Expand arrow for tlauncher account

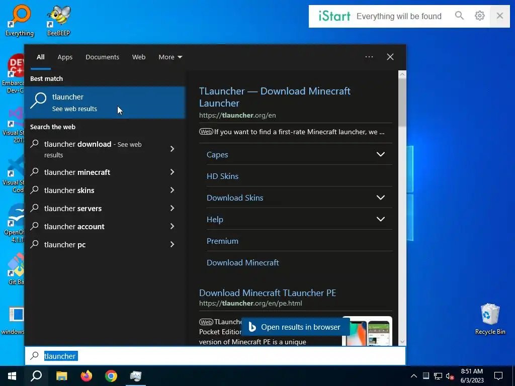pyautogui.click(x=173, y=226)
